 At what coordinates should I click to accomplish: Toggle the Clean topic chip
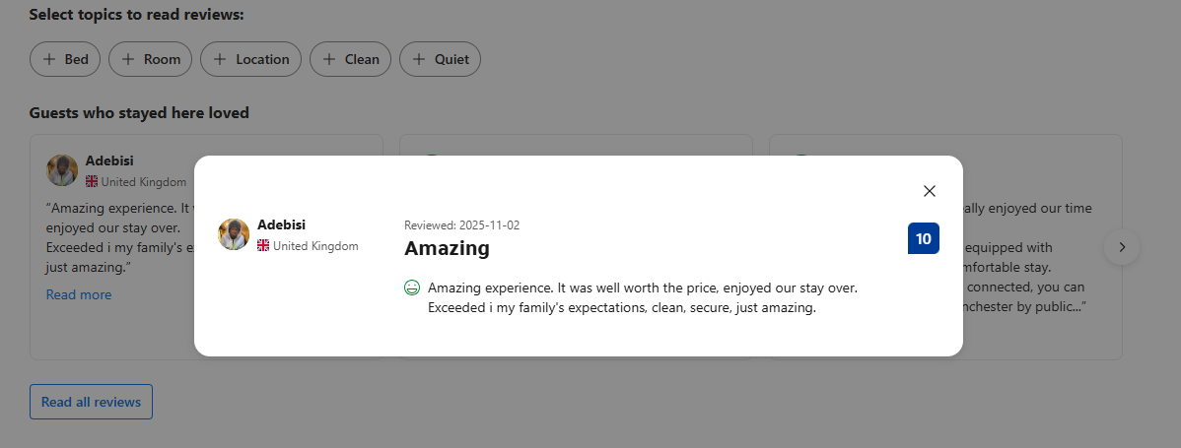point(350,59)
